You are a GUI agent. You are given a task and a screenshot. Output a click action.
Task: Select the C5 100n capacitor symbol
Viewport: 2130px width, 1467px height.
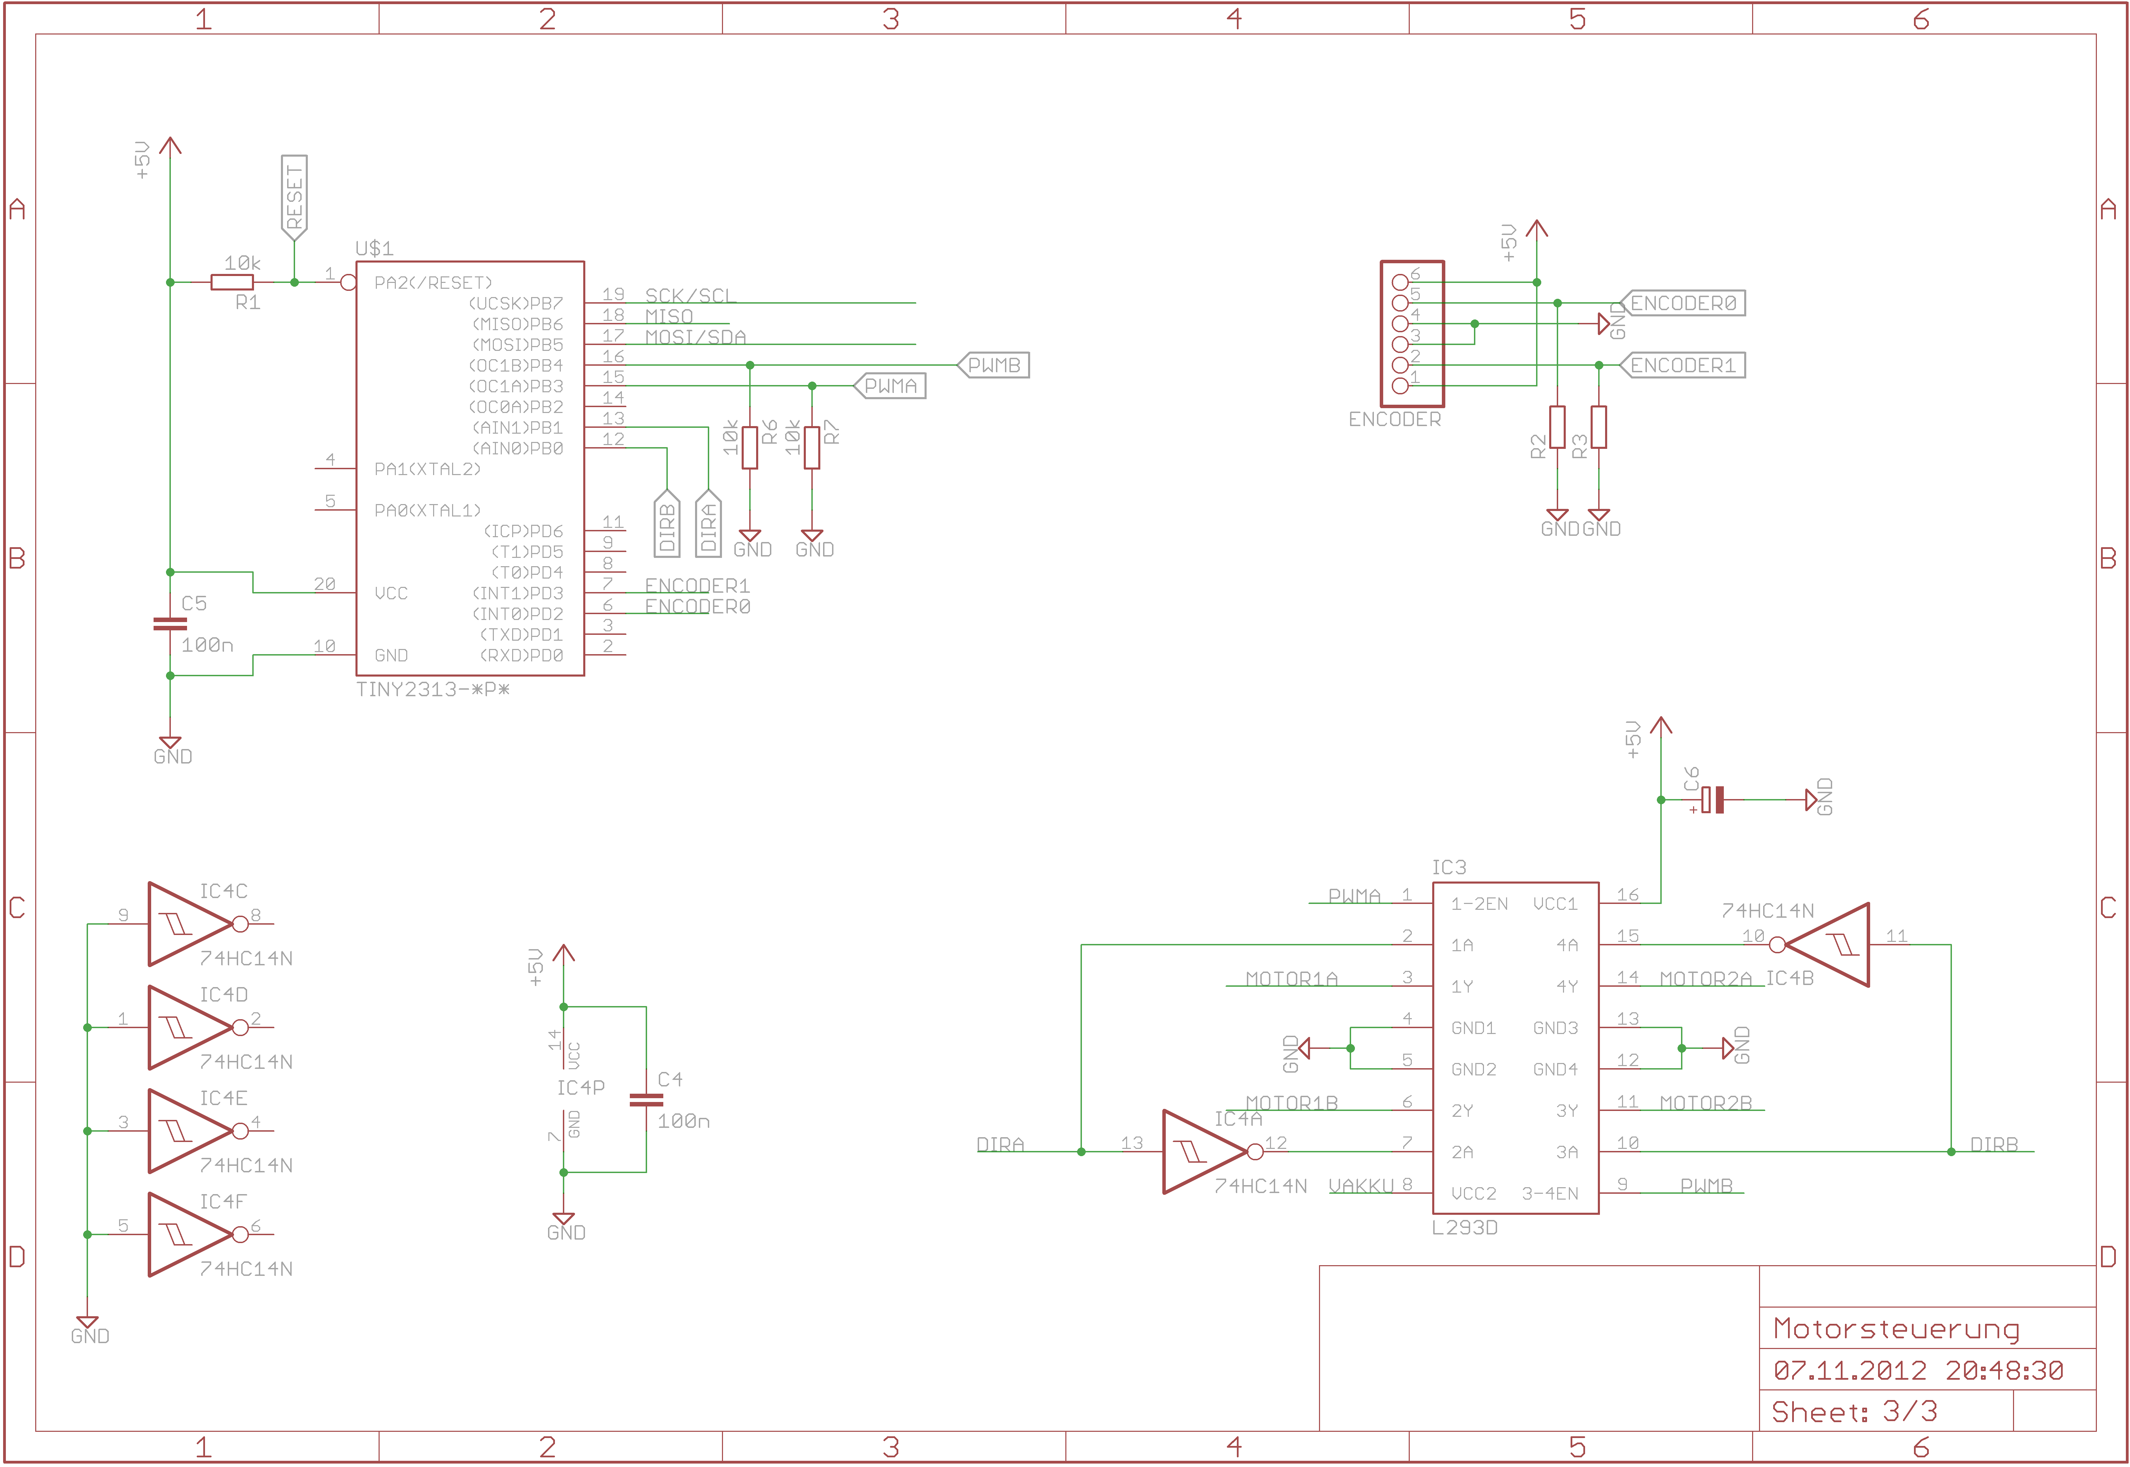(x=170, y=624)
